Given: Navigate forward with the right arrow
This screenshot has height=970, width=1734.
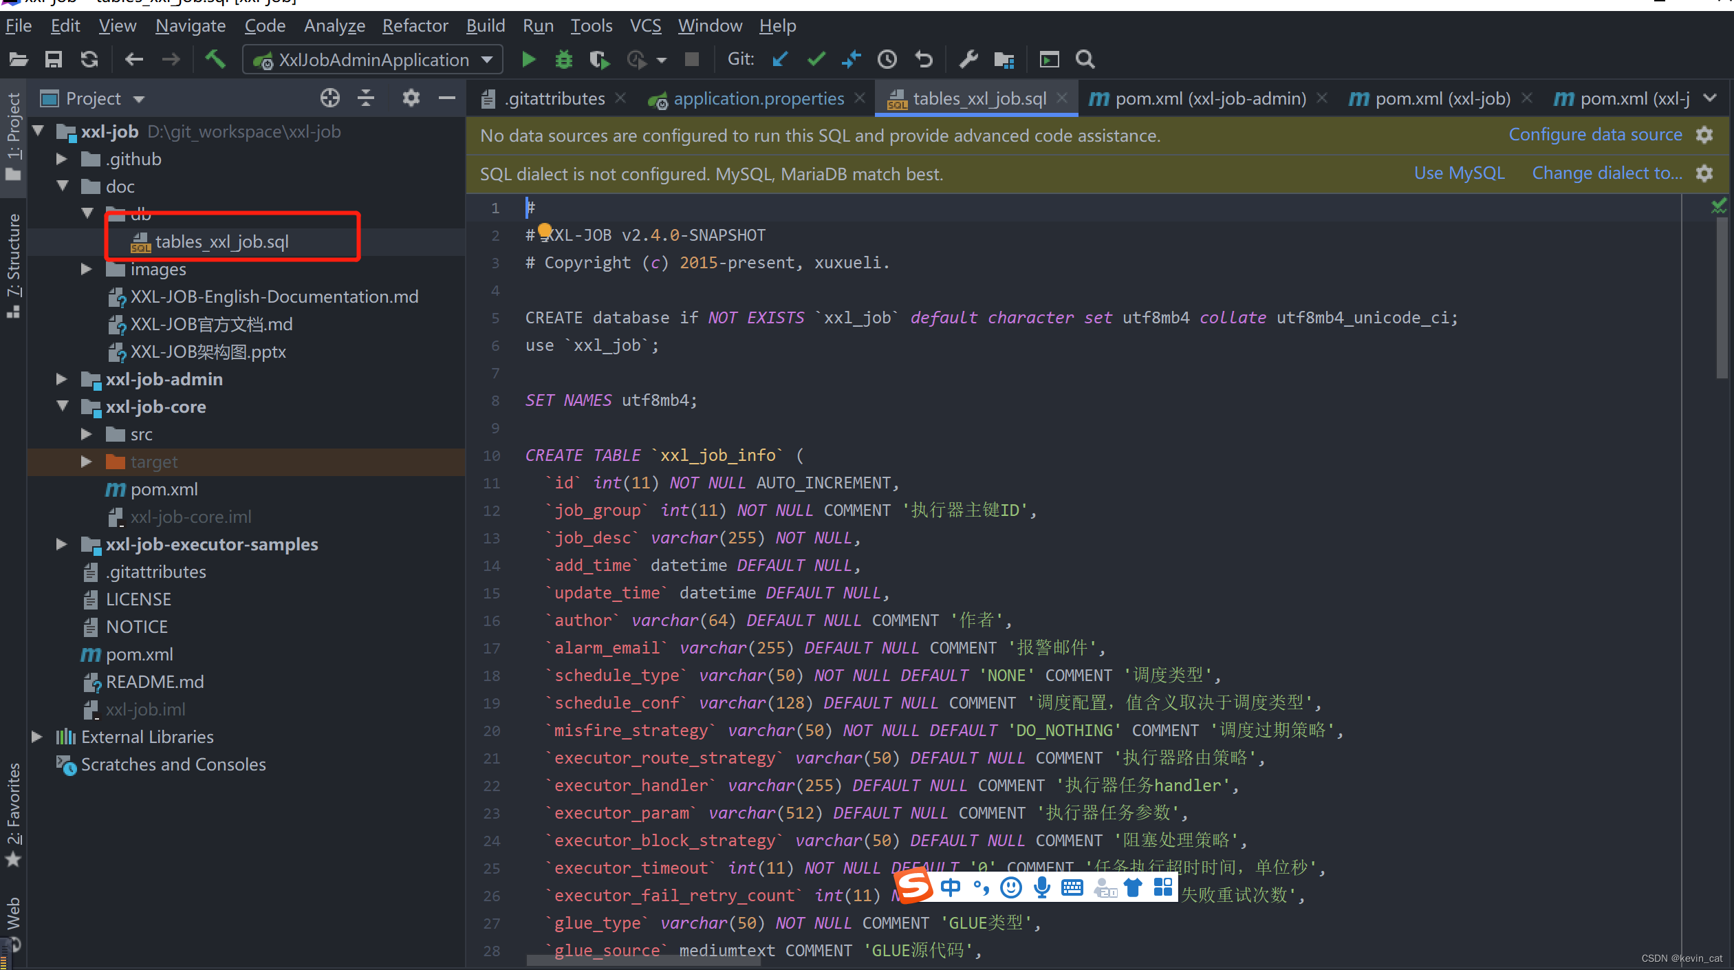Looking at the screenshot, I should point(171,60).
